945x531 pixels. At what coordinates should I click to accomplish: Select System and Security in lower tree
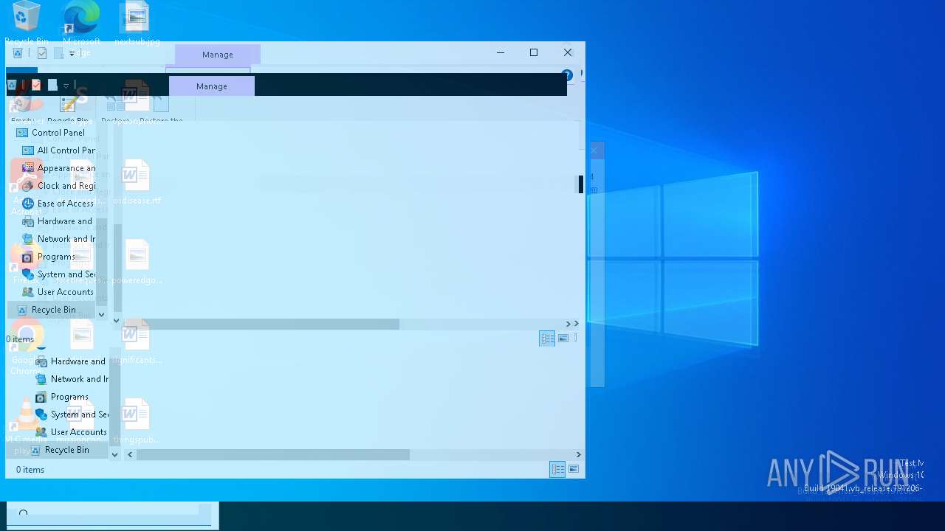(x=80, y=414)
